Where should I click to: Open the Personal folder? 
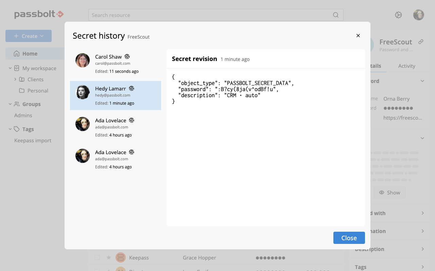click(38, 90)
